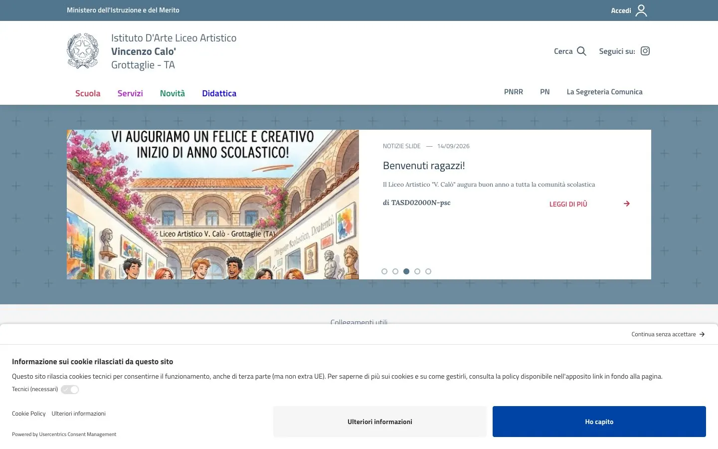The width and height of the screenshot is (718, 449).
Task: Click the grey Ulteriori informazioni button
Action: click(x=380, y=422)
